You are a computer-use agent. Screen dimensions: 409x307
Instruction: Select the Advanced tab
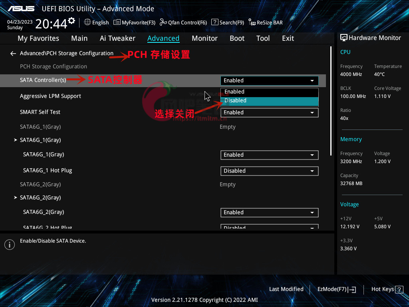pos(163,38)
